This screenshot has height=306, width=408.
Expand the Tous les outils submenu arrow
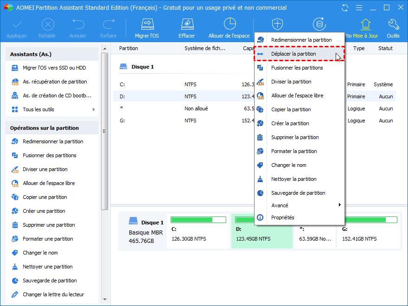click(x=94, y=109)
